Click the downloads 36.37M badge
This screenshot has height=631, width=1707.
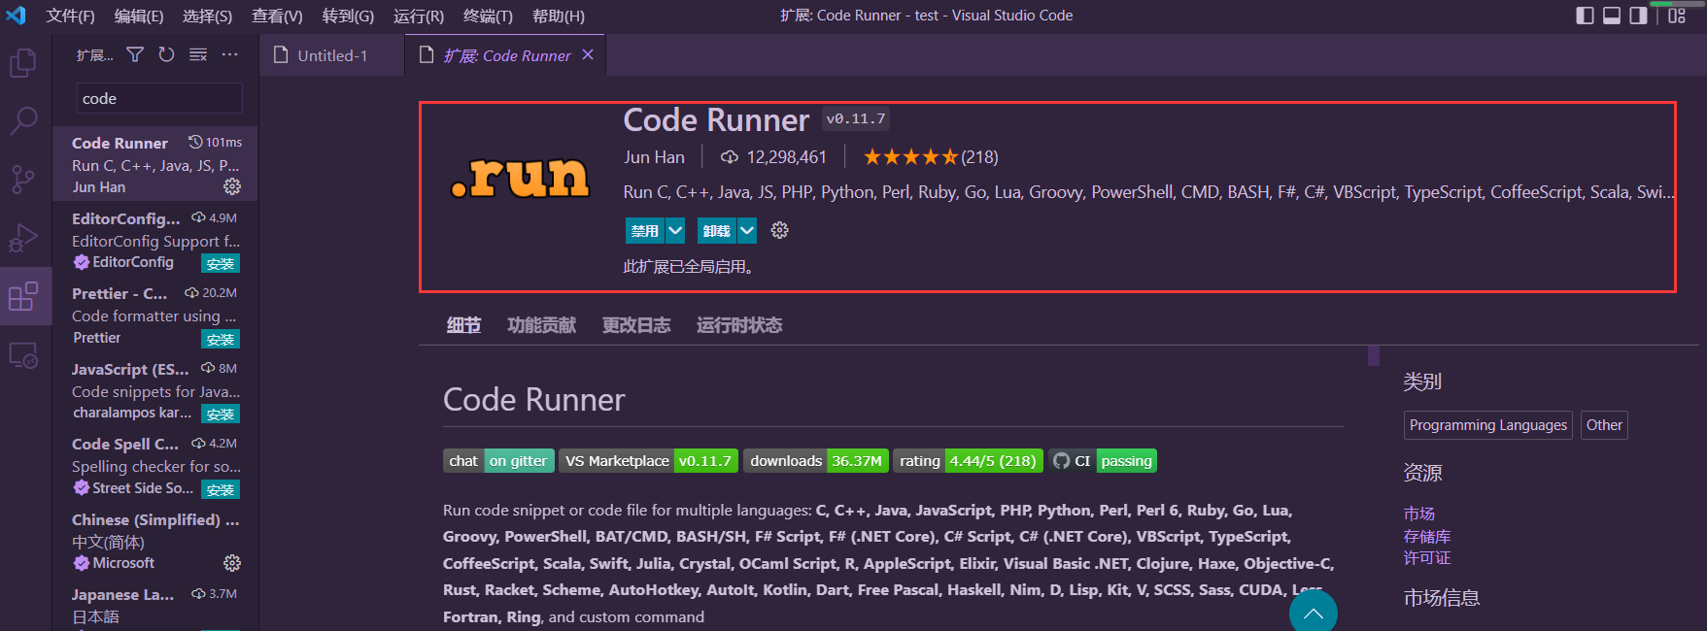816,461
